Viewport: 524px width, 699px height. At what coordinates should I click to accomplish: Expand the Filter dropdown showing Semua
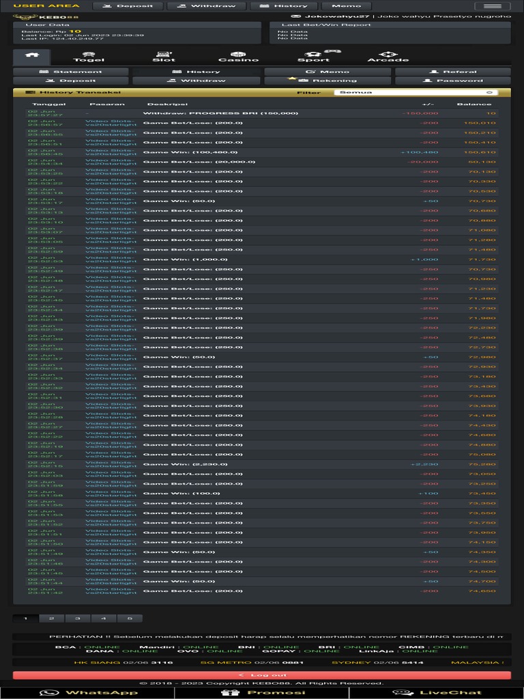coord(416,92)
